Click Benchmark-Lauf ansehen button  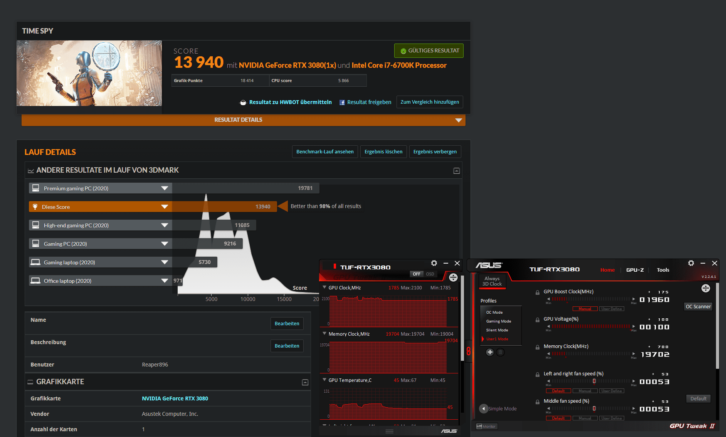[x=325, y=151]
